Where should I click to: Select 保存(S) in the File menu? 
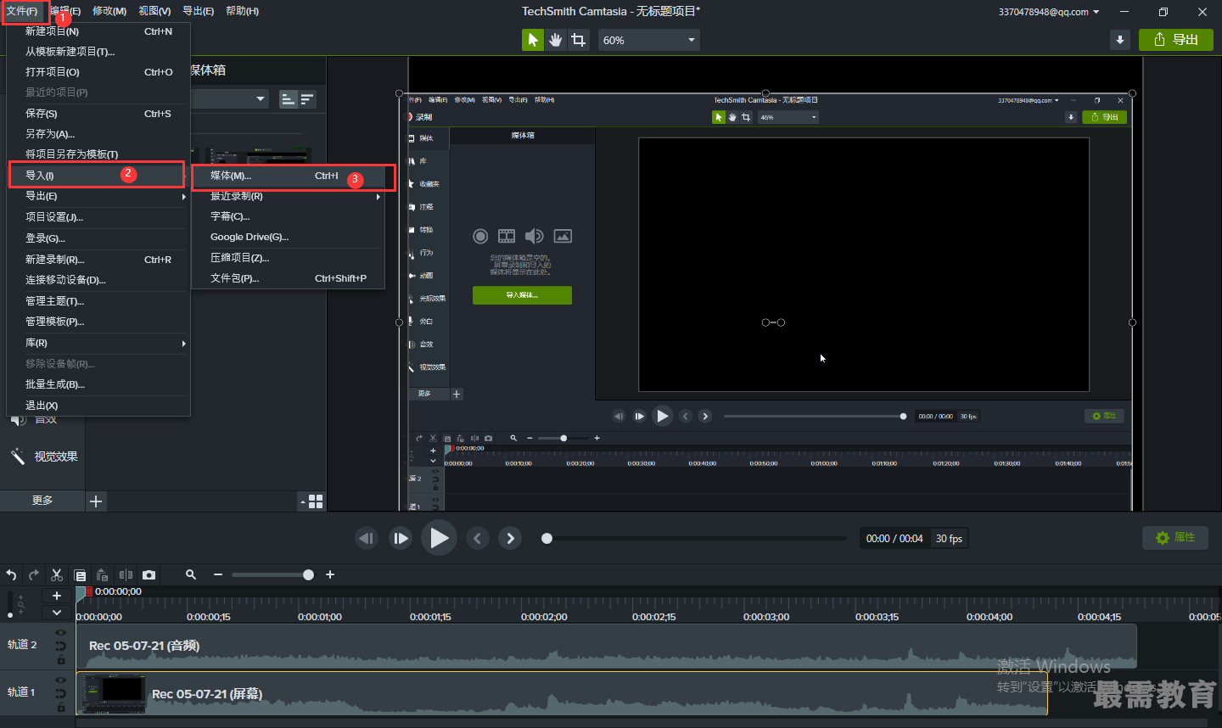[x=98, y=114]
